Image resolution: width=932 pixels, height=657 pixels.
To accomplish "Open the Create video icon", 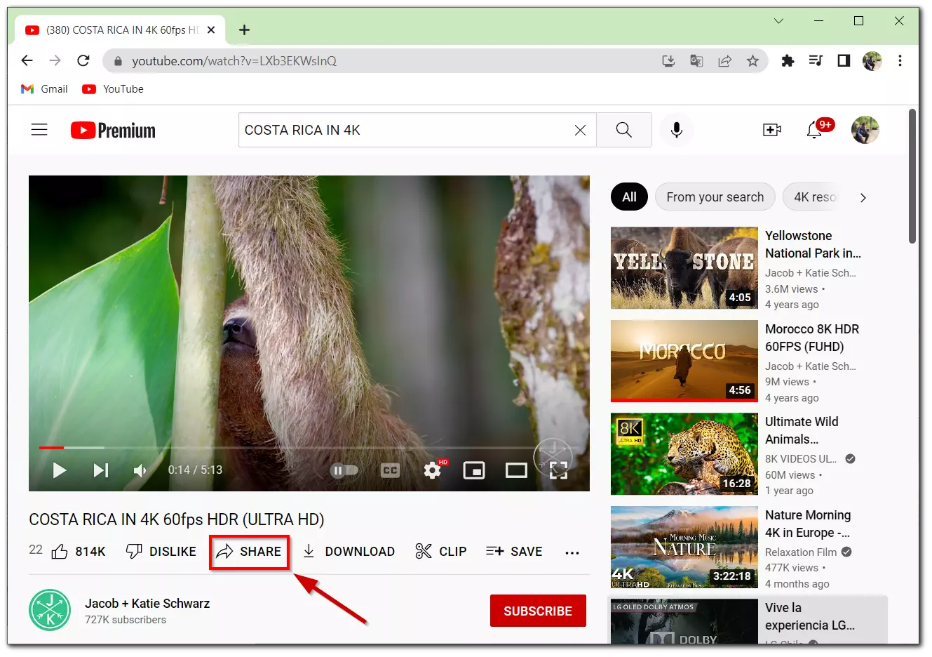I will pos(771,130).
